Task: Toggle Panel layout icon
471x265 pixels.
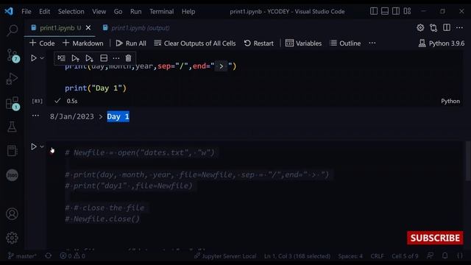Action: [x=385, y=11]
